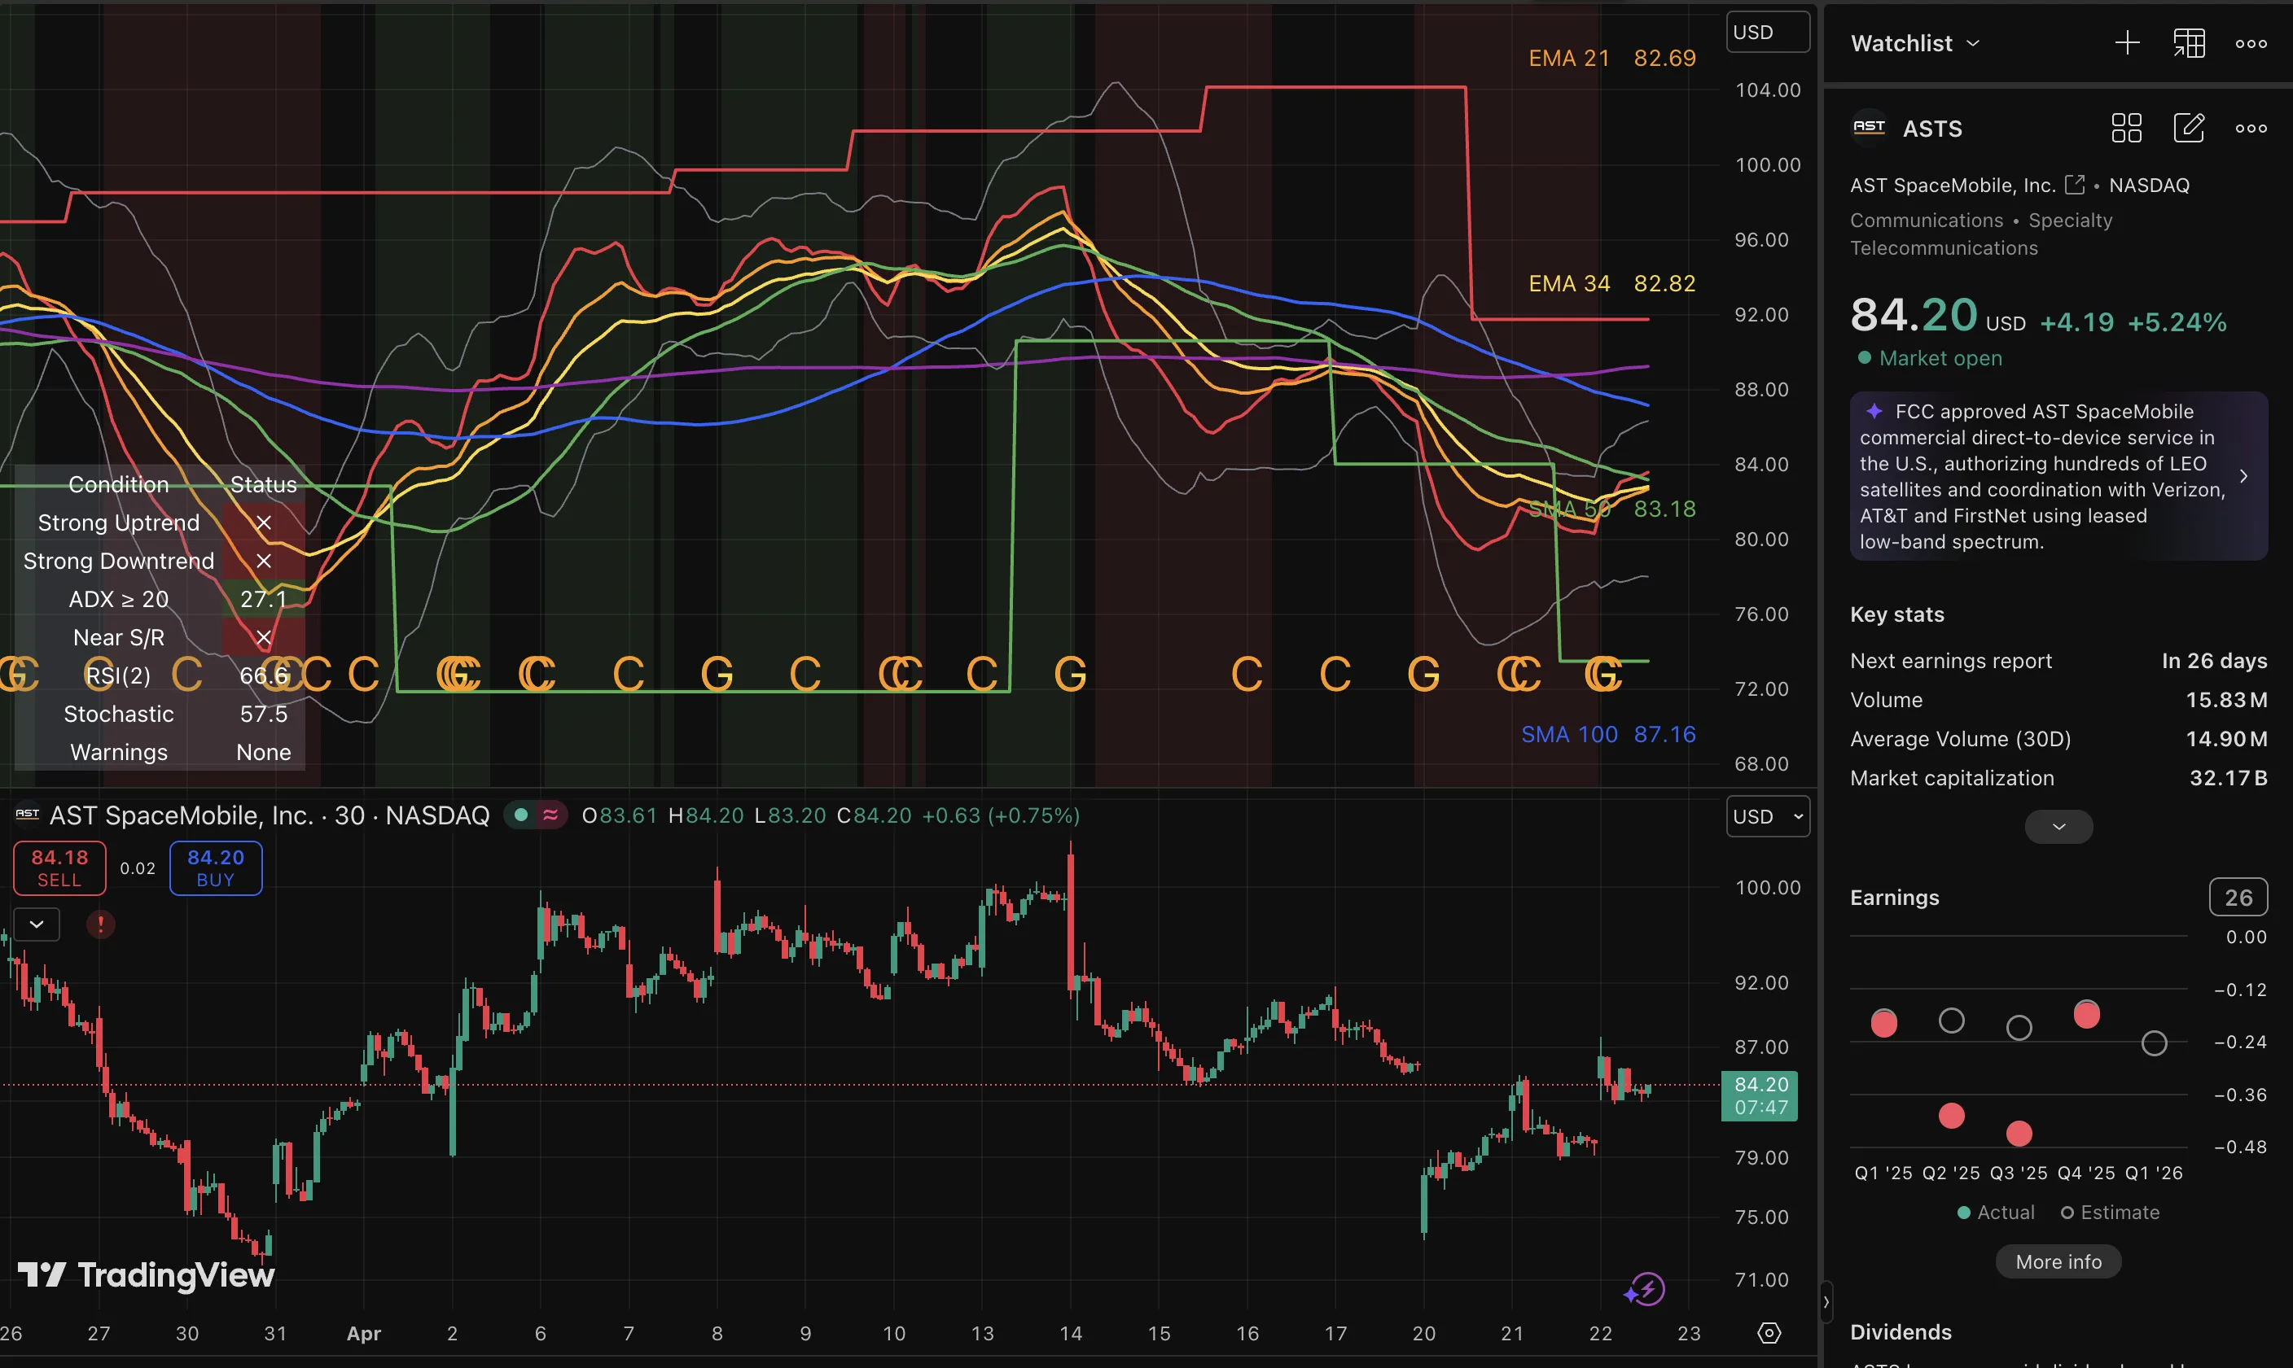Viewport: 2293px width, 1368px height.
Task: Click the Q2 '25 actual earnings dot
Action: pyautogui.click(x=1951, y=1116)
